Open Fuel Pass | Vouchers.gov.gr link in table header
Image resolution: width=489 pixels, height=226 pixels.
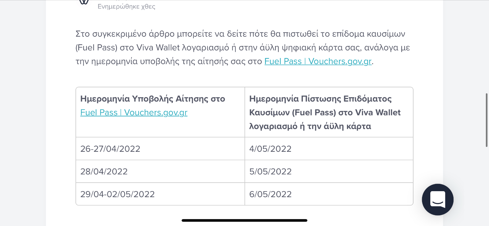(x=134, y=113)
